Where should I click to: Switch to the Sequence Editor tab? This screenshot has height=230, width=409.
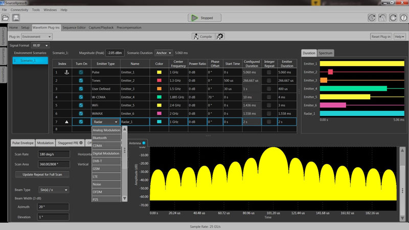pyautogui.click(x=74, y=27)
